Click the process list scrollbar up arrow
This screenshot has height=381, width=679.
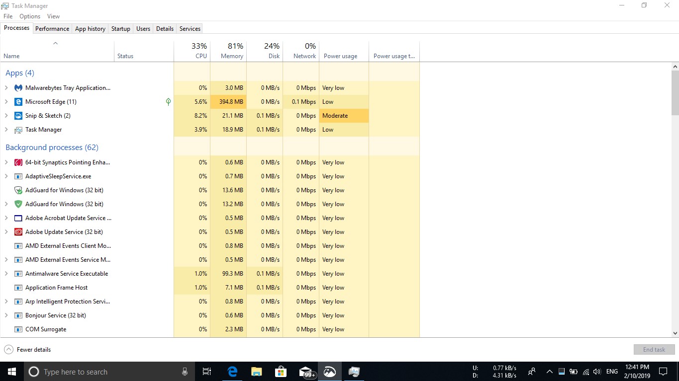pos(675,66)
